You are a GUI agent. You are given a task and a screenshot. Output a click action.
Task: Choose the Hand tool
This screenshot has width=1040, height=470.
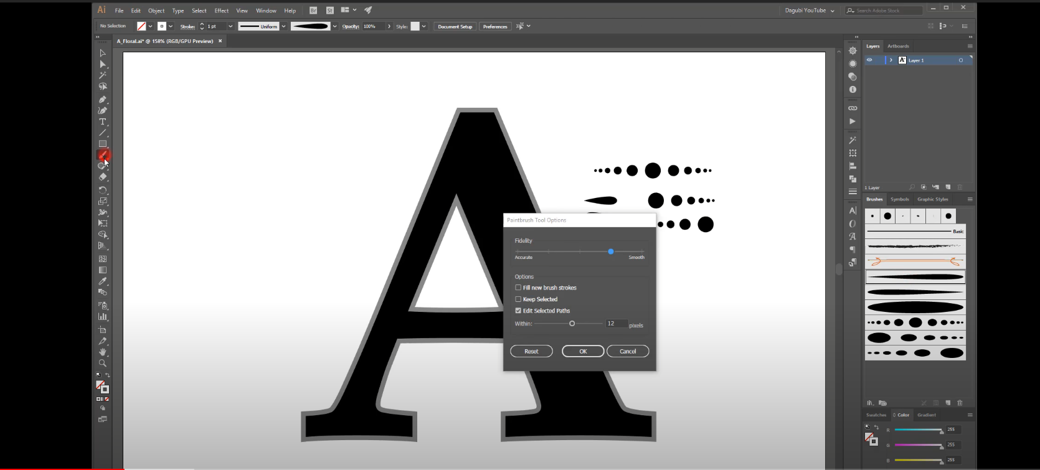click(x=103, y=352)
